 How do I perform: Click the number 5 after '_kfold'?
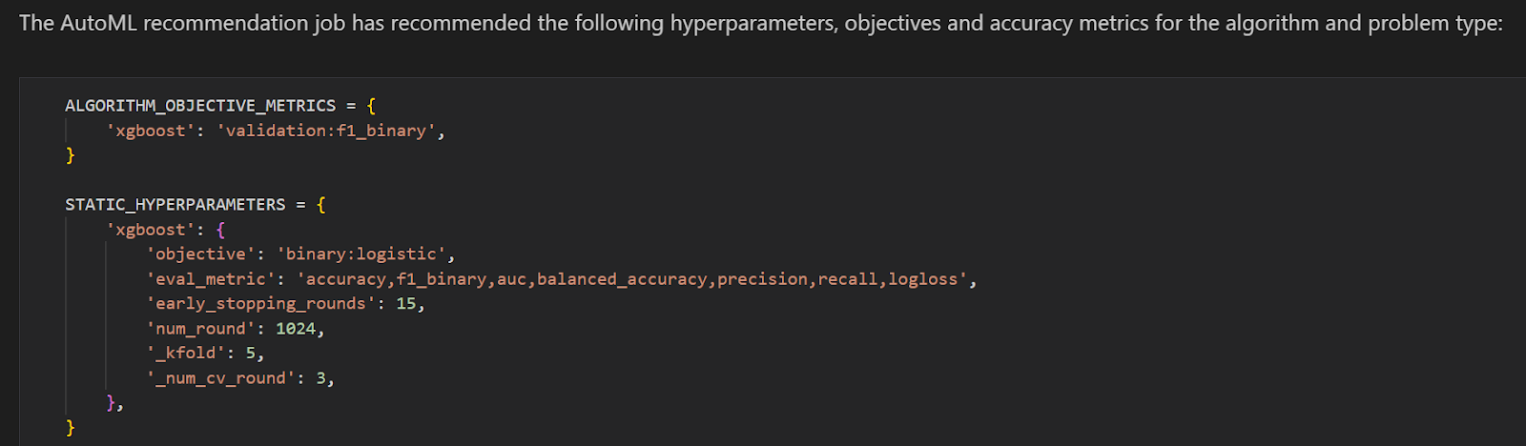click(x=251, y=354)
